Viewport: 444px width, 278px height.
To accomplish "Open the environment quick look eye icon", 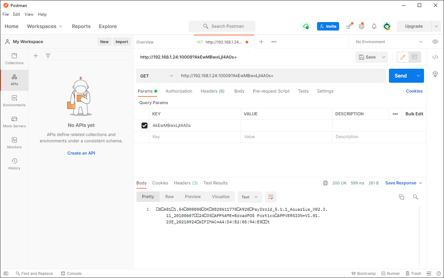I will [435, 42].
